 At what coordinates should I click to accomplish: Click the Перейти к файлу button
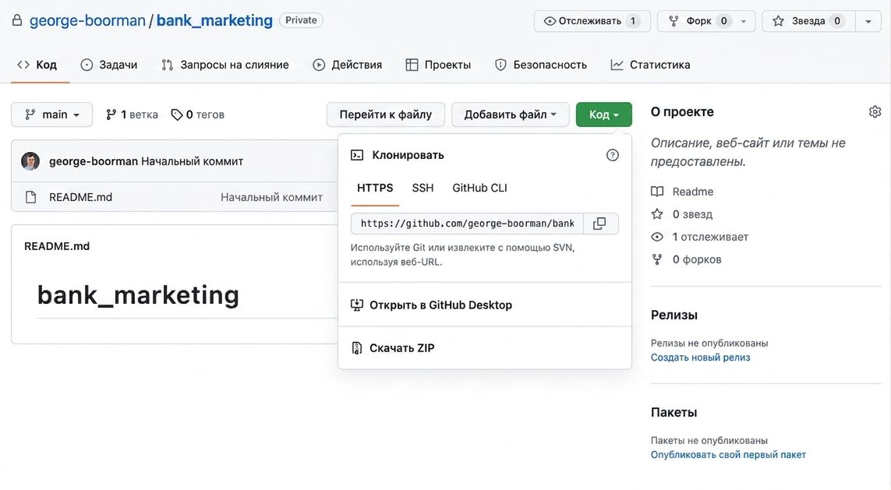click(x=386, y=115)
